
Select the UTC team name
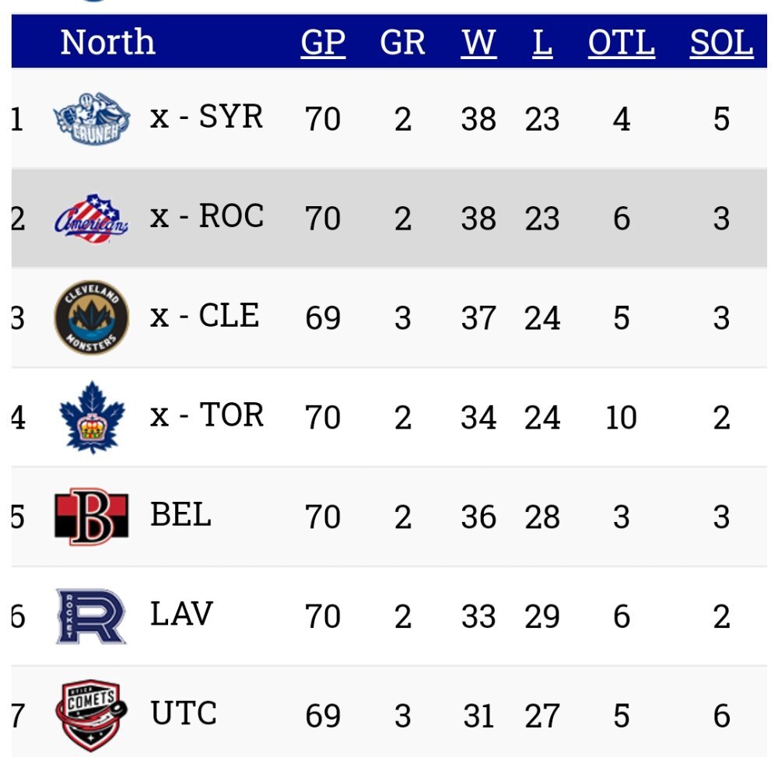(184, 713)
